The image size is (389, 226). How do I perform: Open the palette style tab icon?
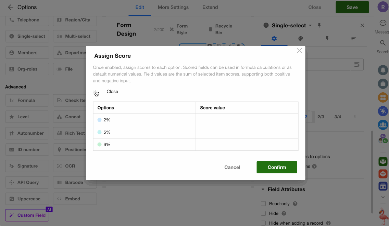[x=301, y=39]
